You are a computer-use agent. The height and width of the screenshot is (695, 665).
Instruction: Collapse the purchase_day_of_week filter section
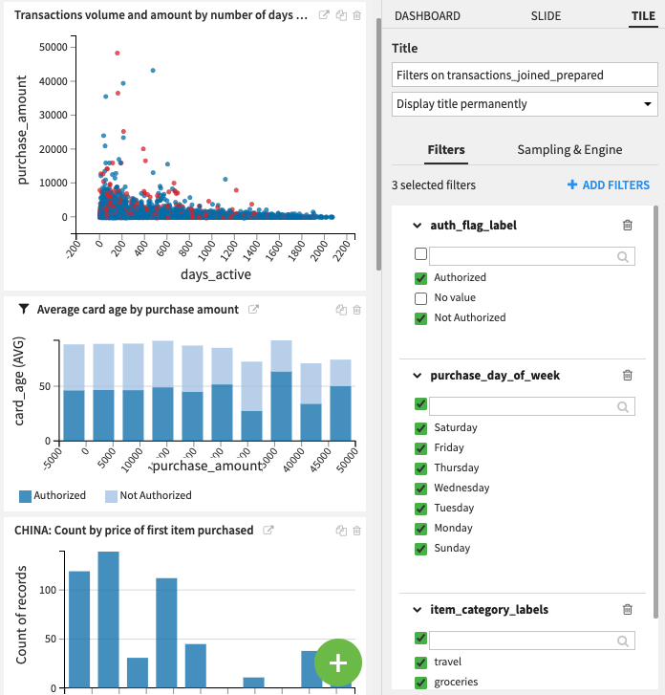click(x=418, y=376)
